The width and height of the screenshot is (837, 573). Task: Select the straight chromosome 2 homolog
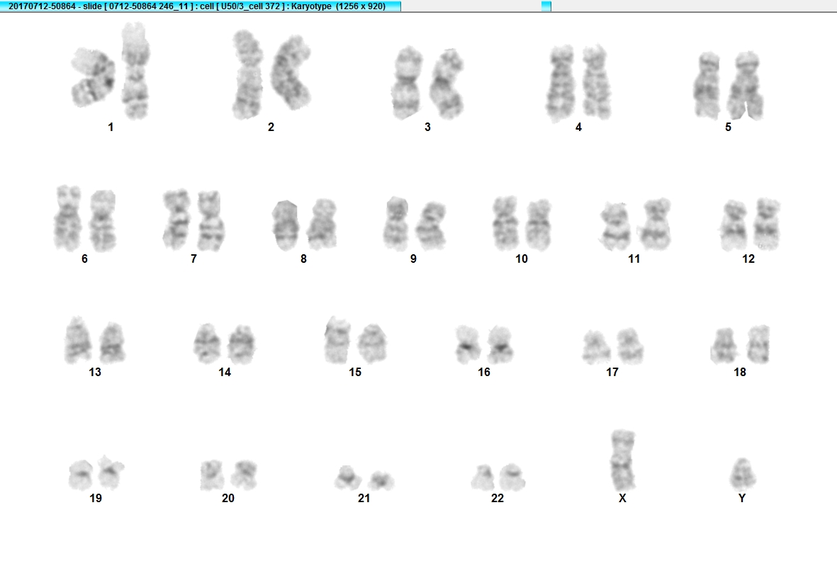(x=247, y=74)
